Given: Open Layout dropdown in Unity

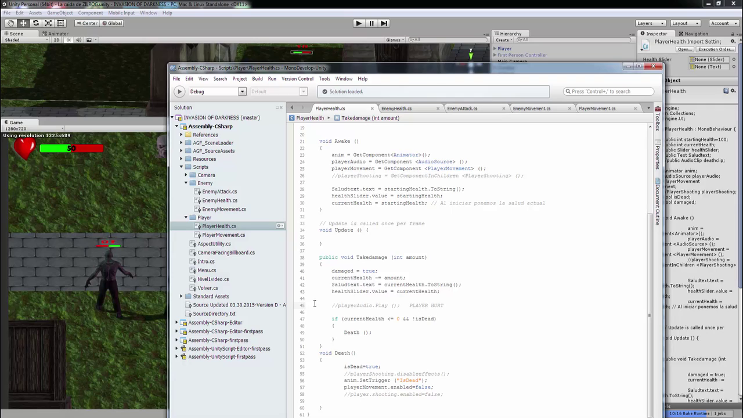Looking at the screenshot, I should tap(685, 23).
